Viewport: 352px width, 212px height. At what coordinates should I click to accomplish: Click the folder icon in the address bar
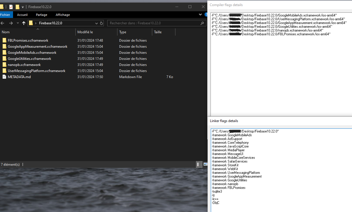pos(31,23)
